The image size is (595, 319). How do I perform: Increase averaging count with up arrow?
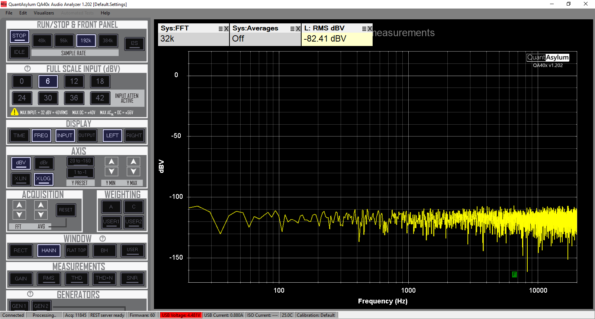[41, 205]
